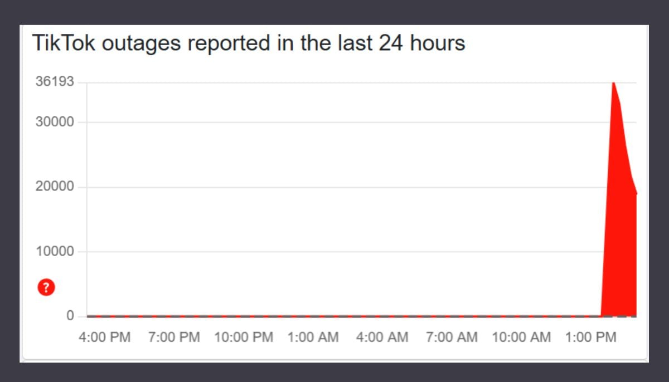The width and height of the screenshot is (669, 382).
Task: Click the 10:00 PM time label
Action: (244, 337)
